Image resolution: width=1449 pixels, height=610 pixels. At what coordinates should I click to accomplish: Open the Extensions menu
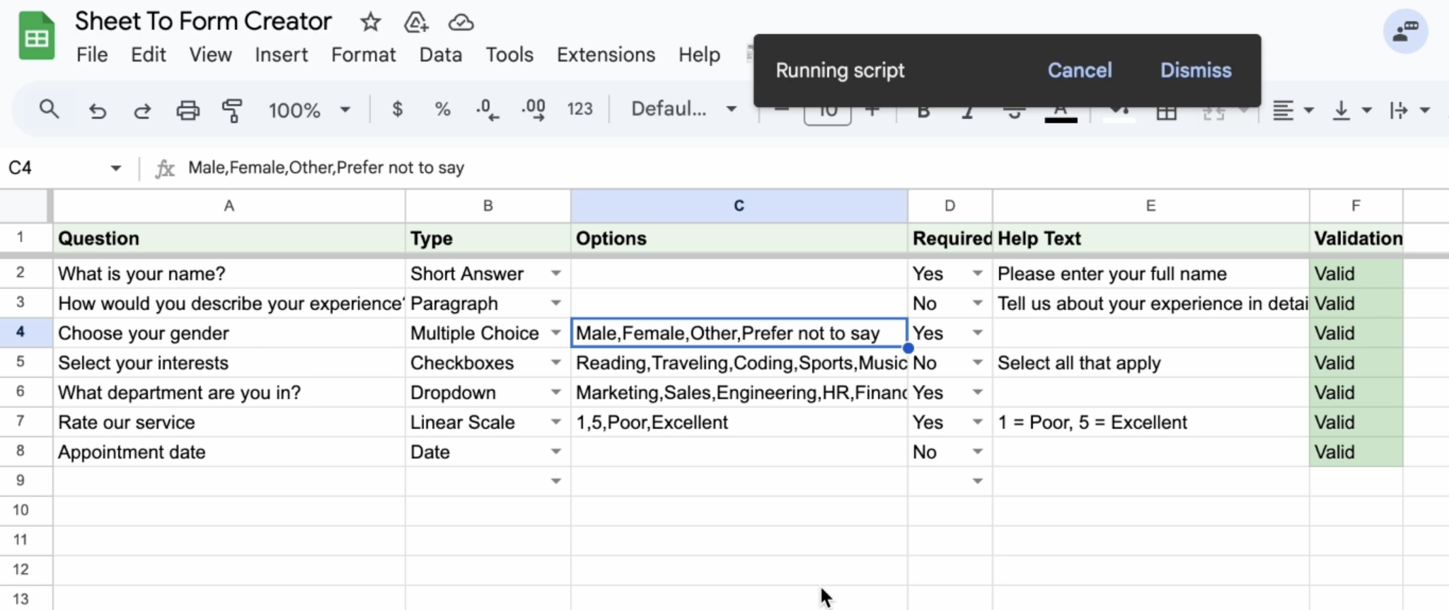pyautogui.click(x=606, y=55)
